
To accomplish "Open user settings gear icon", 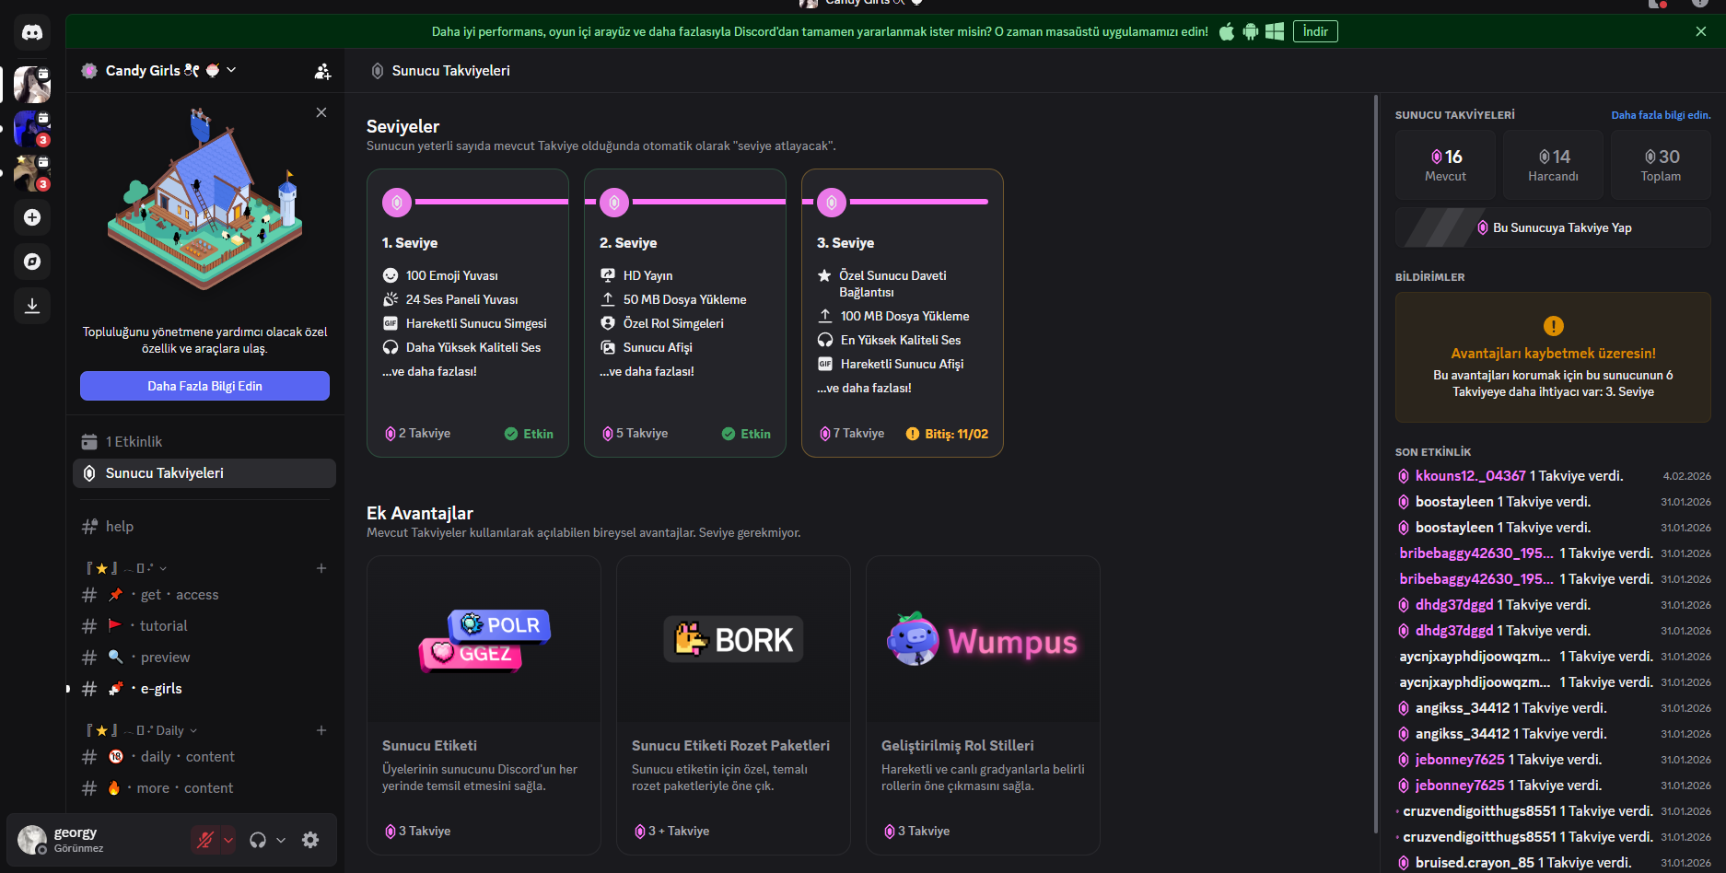I will pyautogui.click(x=310, y=840).
